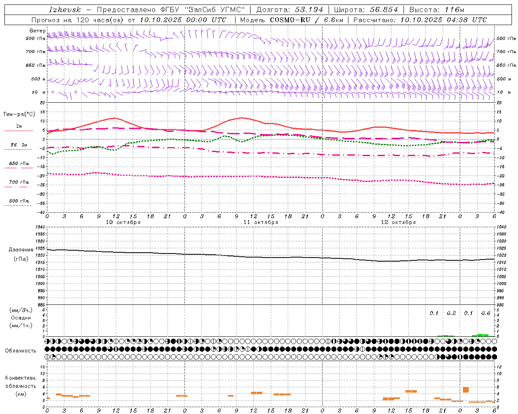Screen dimensions: 518x414
Task: Click the provider text ФГБУ "ЗапСиб УГМС"
Action: pyautogui.click(x=202, y=10)
